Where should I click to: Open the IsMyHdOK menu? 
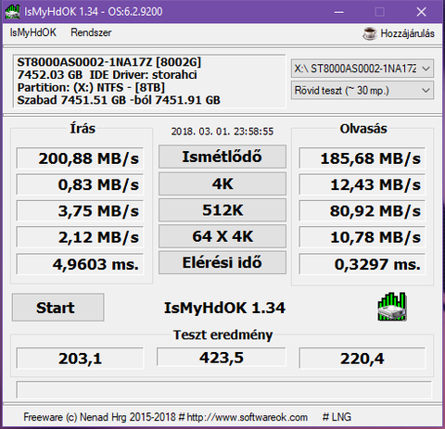(33, 32)
